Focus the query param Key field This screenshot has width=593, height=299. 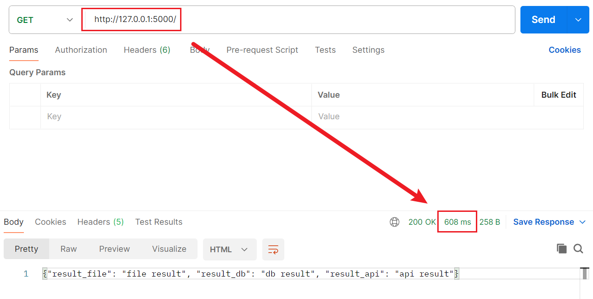coord(176,116)
